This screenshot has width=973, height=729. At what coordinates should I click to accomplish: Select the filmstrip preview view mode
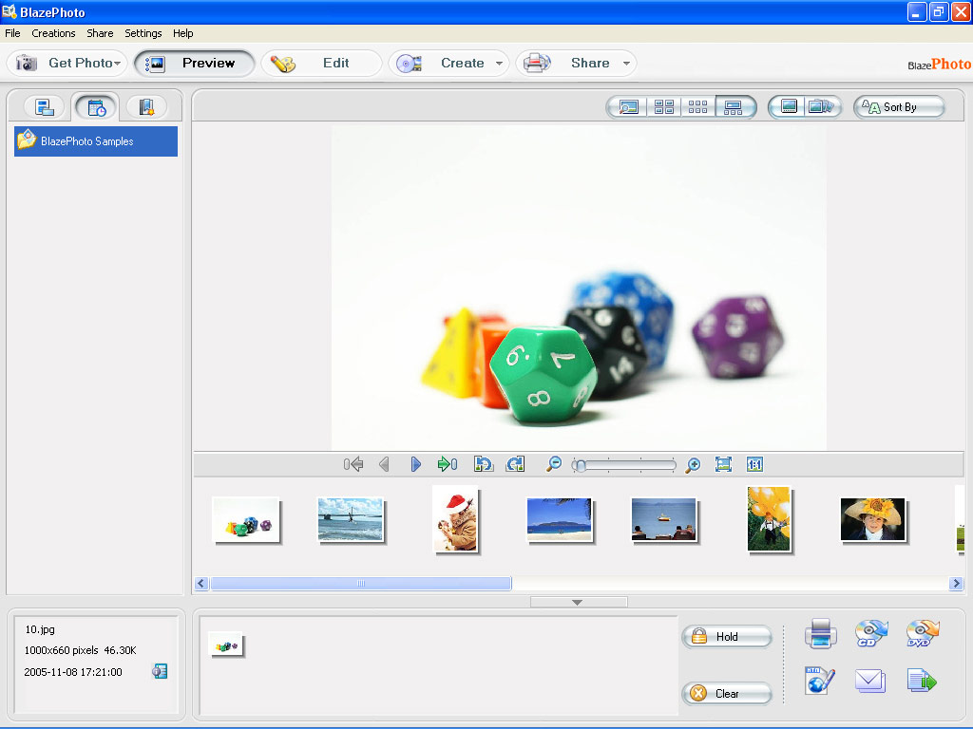[x=733, y=107]
